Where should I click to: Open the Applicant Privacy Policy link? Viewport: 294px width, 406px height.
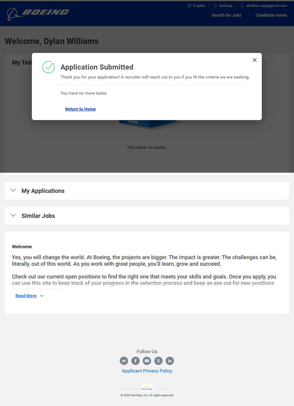(x=147, y=371)
